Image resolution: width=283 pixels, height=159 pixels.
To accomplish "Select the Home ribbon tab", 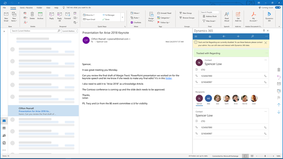I will coord(13,8).
